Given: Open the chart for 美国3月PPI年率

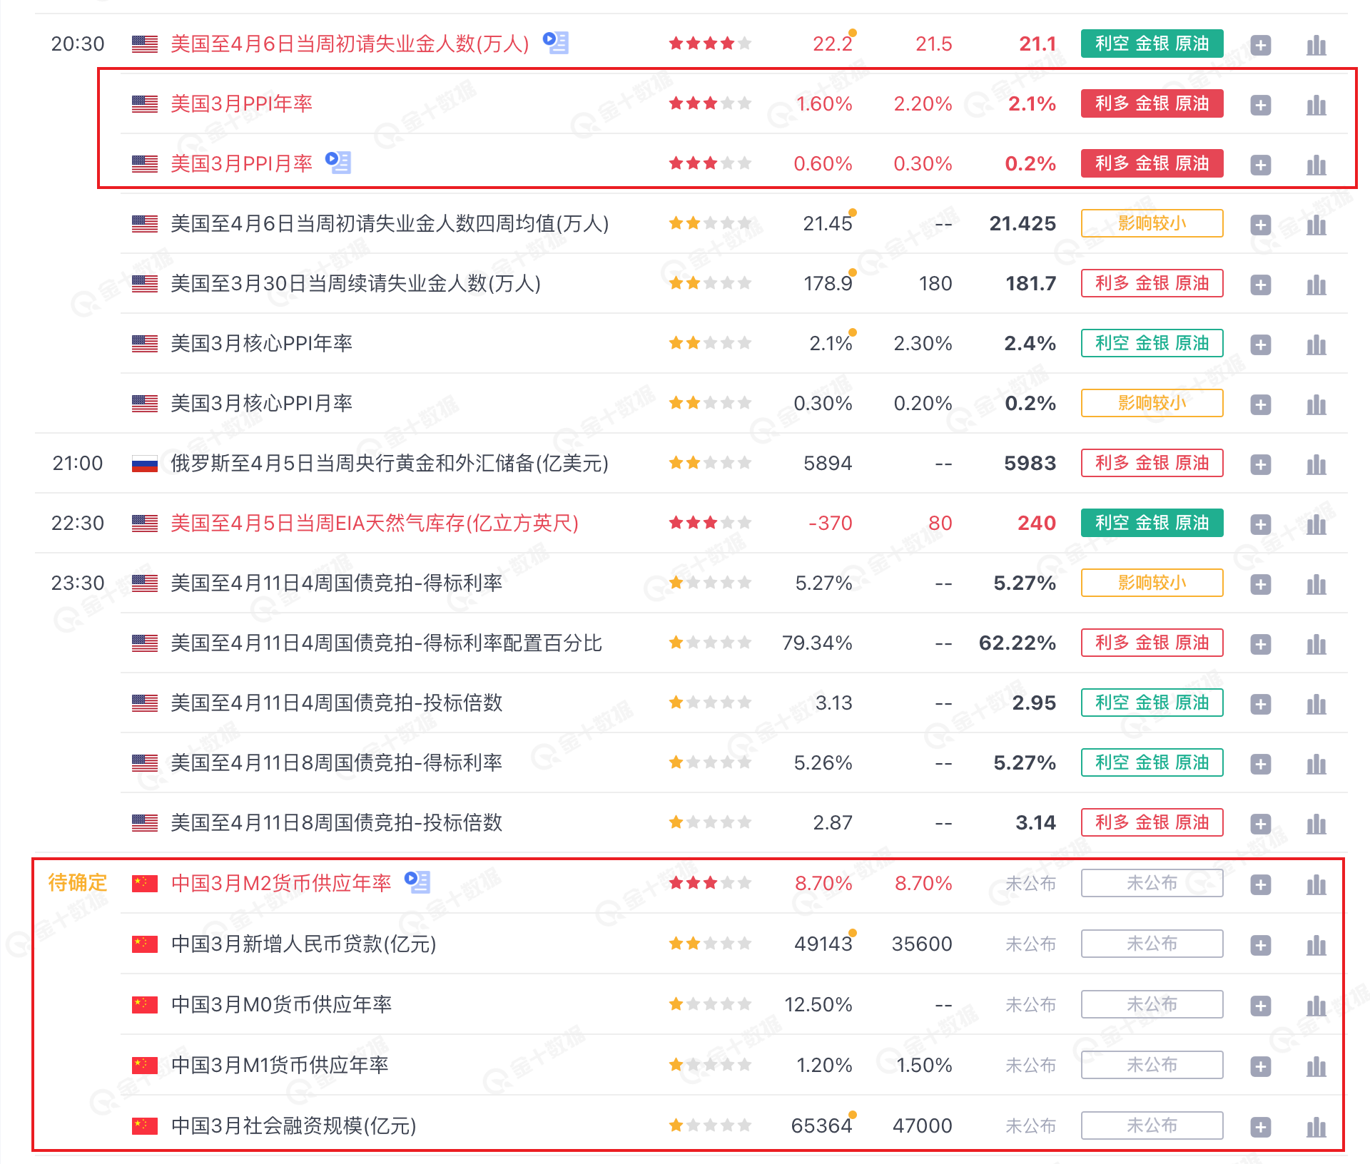Looking at the screenshot, I should point(1316,106).
